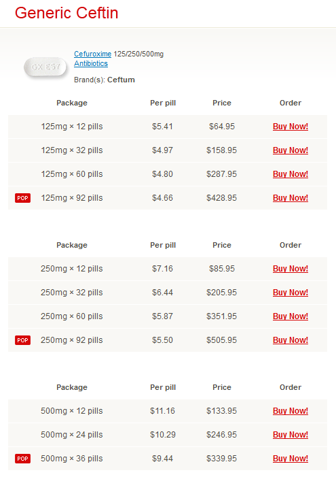Select the 125mg × 92 pills package row

tap(168, 198)
